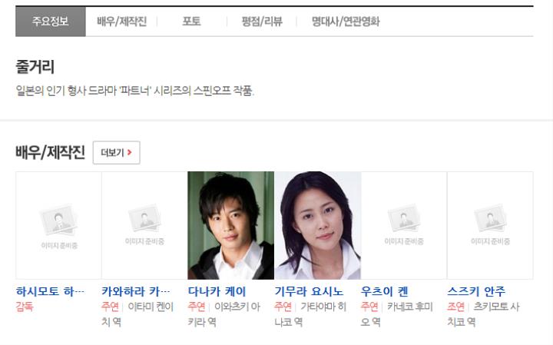
Task: Open the photo of 다나카 케이
Action: [230, 225]
